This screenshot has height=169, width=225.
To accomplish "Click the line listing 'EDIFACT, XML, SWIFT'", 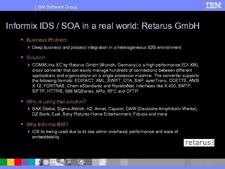I will 116,81.
